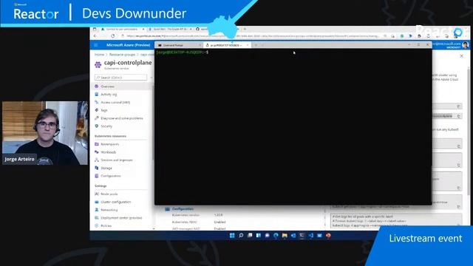Click the capi-controlplane Kubernetes service icon
The image size is (473, 266).
[98, 64]
